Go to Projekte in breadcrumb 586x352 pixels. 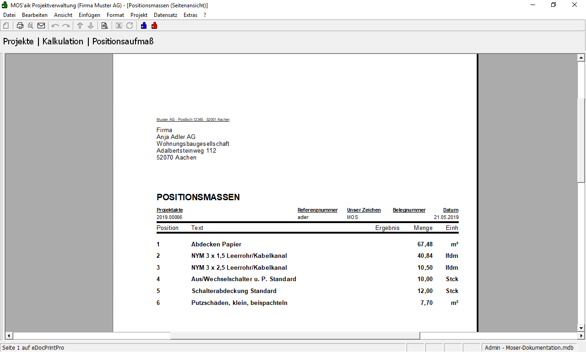pyautogui.click(x=18, y=42)
